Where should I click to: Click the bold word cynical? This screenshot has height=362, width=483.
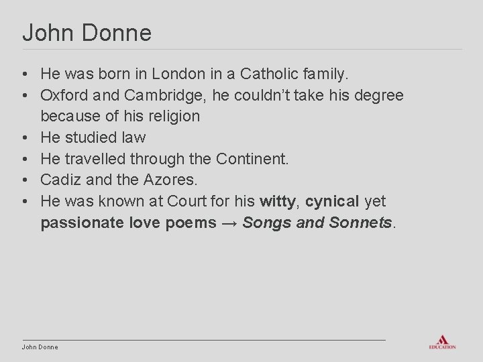pyautogui.click(x=332, y=201)
